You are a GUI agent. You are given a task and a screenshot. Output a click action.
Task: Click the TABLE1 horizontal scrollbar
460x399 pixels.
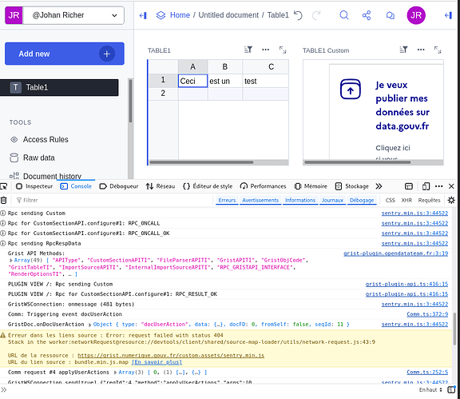pos(201,162)
